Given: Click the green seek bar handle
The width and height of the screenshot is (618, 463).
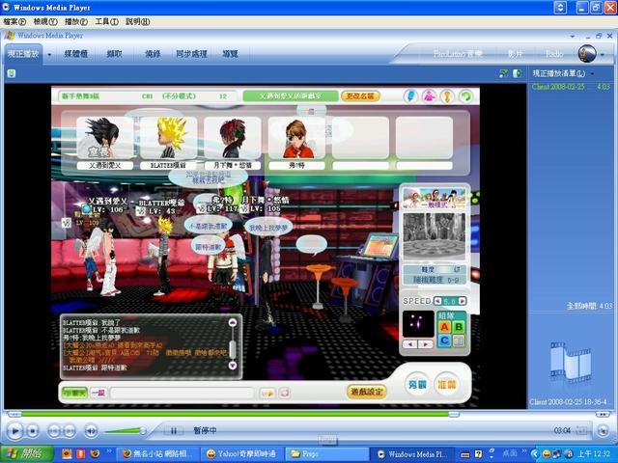Looking at the screenshot, I should [x=454, y=414].
